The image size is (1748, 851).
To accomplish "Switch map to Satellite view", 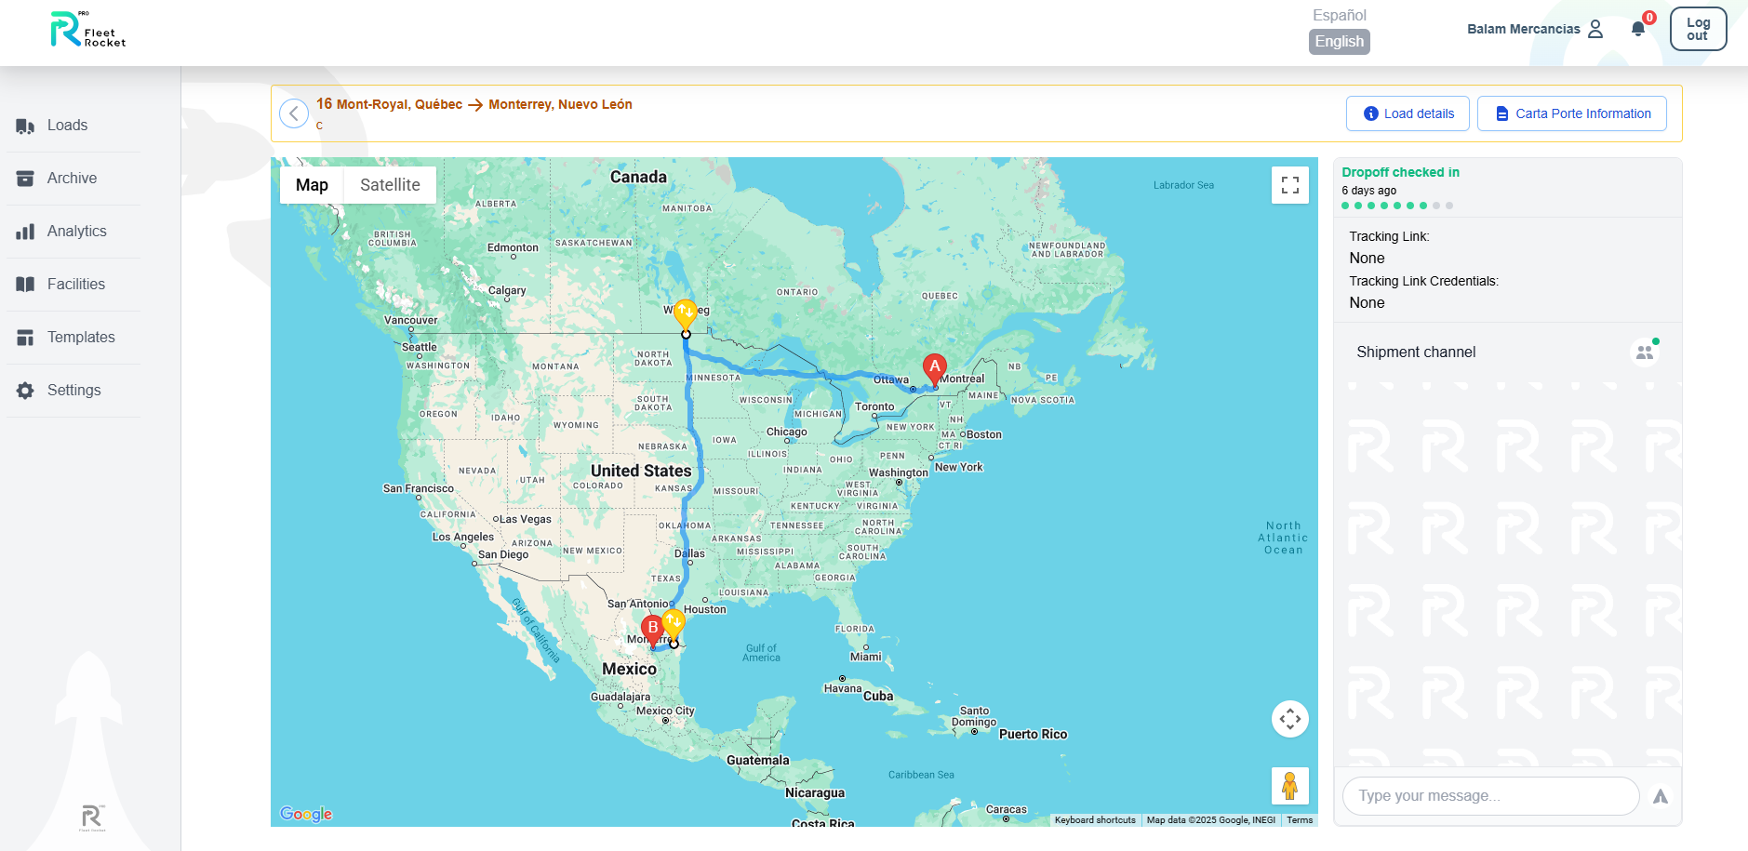I will point(390,185).
